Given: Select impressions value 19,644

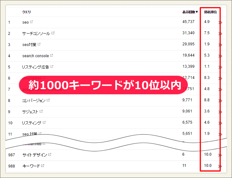Looking at the screenshot, I should coord(188,55).
